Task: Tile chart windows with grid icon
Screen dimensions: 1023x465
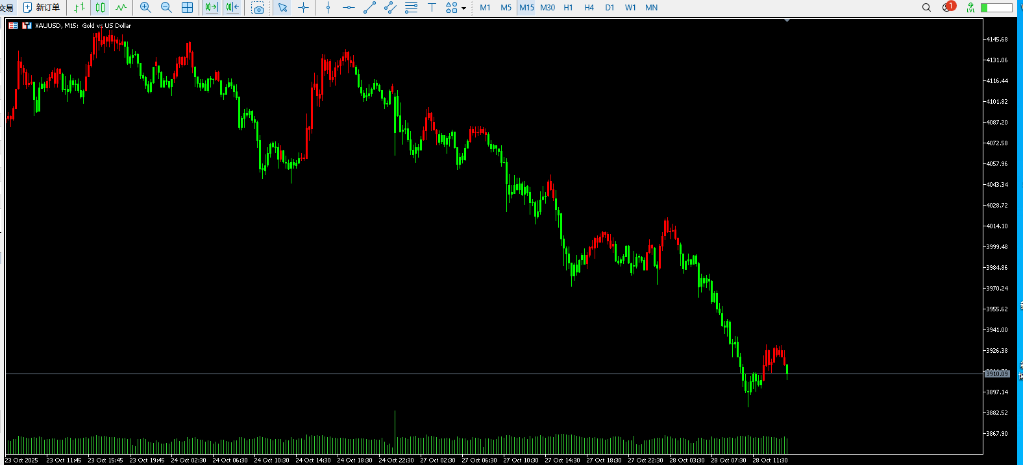Action: coord(187,8)
